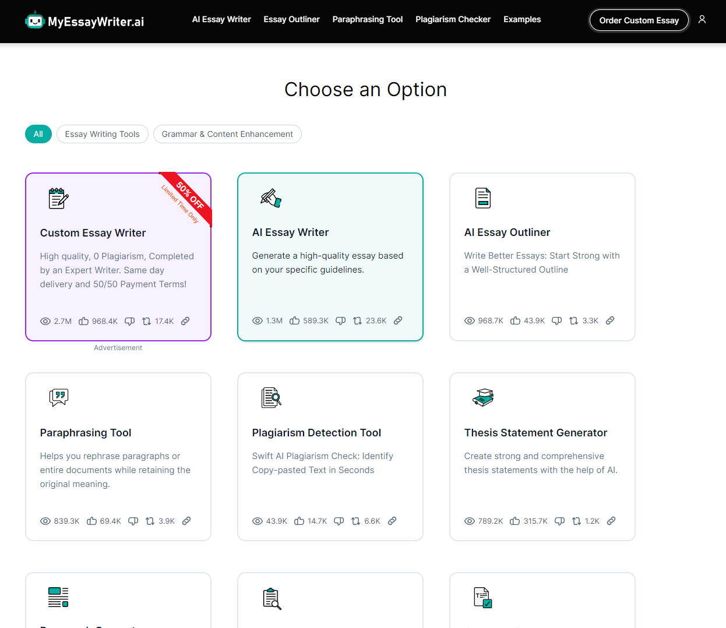Viewport: 726px width, 628px height.
Task: Click the link icon on AI Essay Outliner card
Action: pyautogui.click(x=610, y=321)
